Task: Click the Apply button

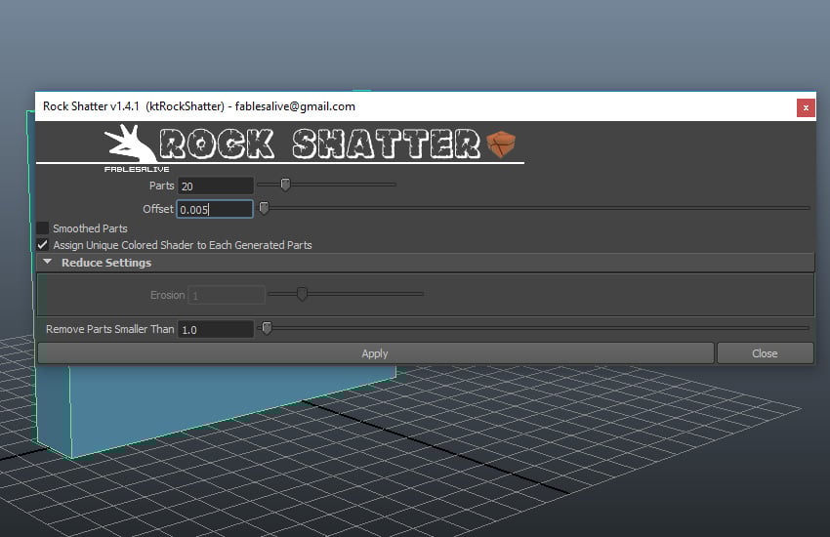Action: click(x=376, y=352)
